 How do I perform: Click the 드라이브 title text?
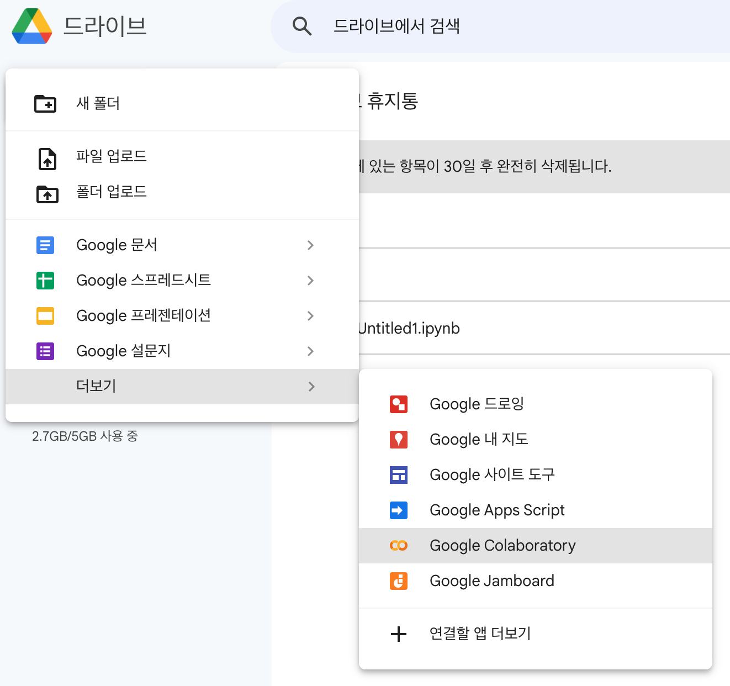coord(105,26)
